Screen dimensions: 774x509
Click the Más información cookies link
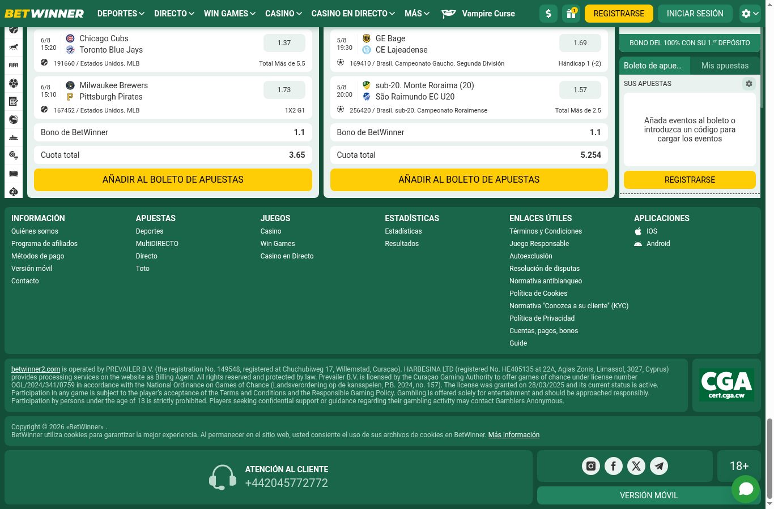(x=514, y=435)
